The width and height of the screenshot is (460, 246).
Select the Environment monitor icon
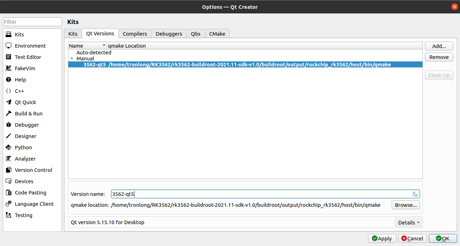9,46
